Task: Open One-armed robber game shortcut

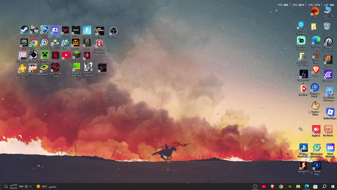Action: click(23, 58)
